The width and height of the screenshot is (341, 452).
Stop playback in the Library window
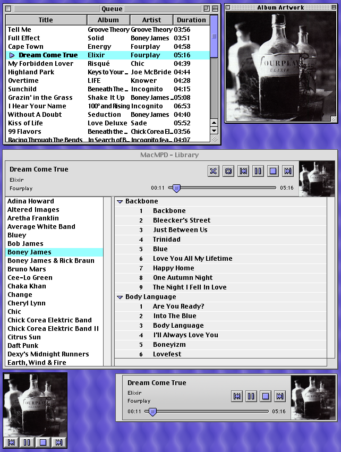click(x=273, y=171)
